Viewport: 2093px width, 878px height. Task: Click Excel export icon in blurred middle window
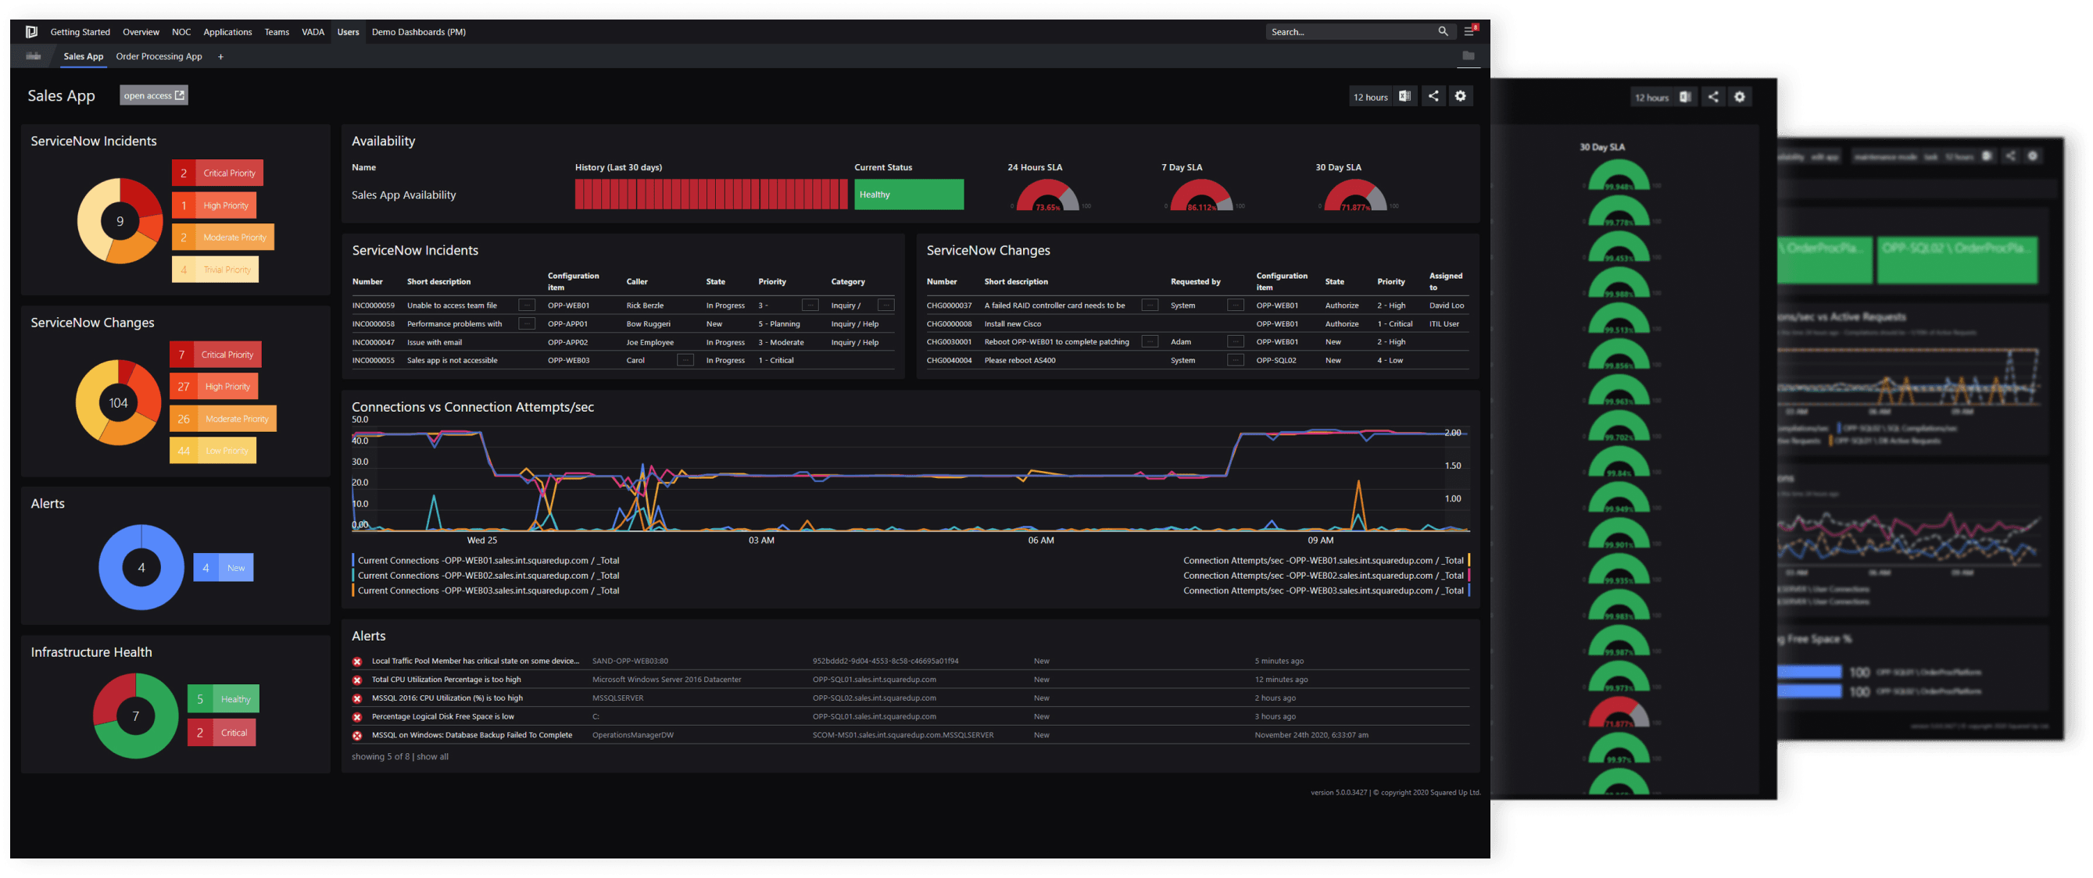tap(1685, 97)
